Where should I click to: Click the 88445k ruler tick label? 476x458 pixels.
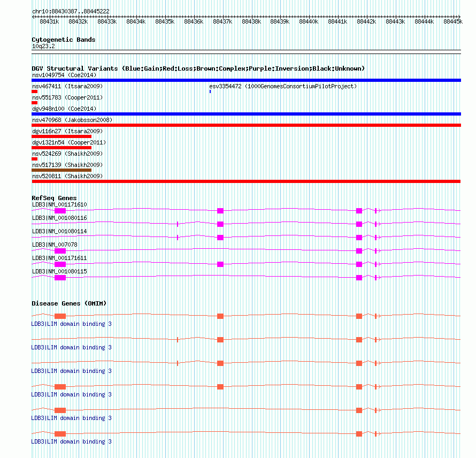[453, 21]
